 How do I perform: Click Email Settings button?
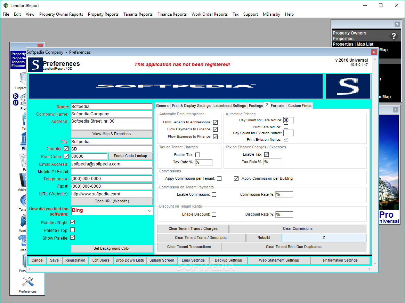193,260
